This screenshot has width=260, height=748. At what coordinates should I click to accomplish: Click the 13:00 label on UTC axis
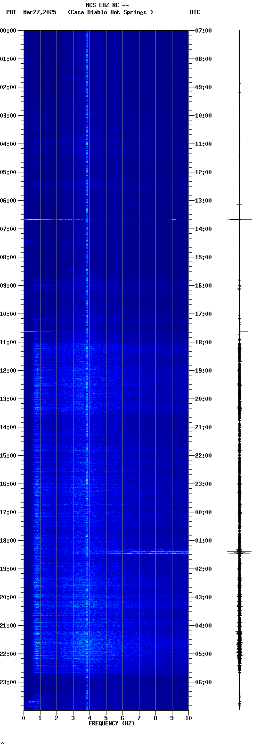[203, 201]
